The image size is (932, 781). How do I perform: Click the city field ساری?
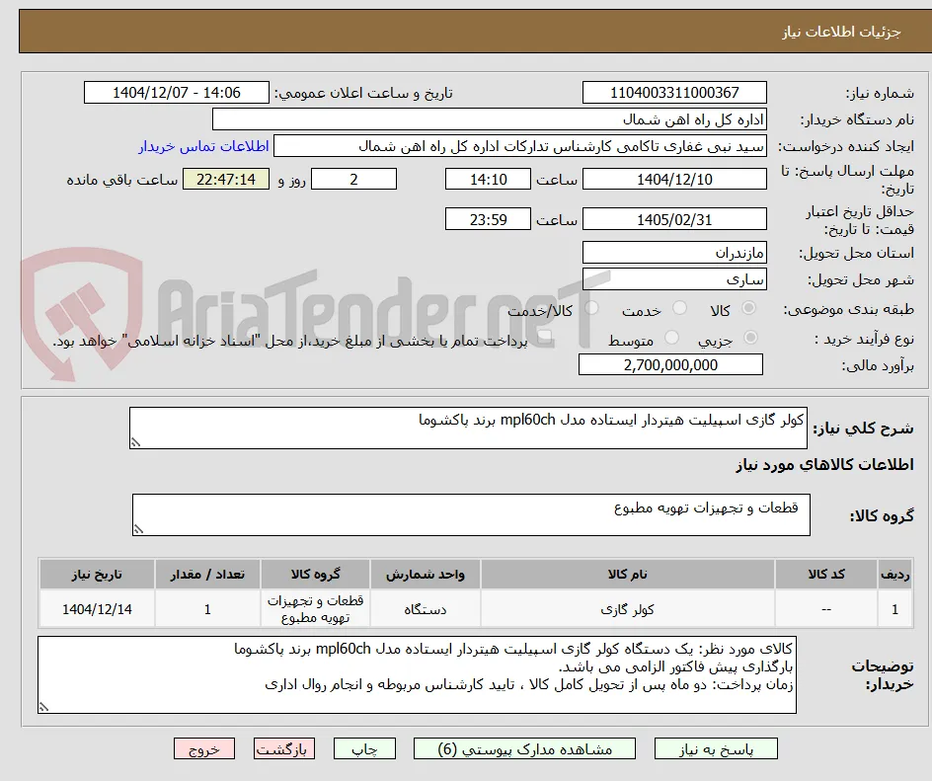[x=674, y=279]
